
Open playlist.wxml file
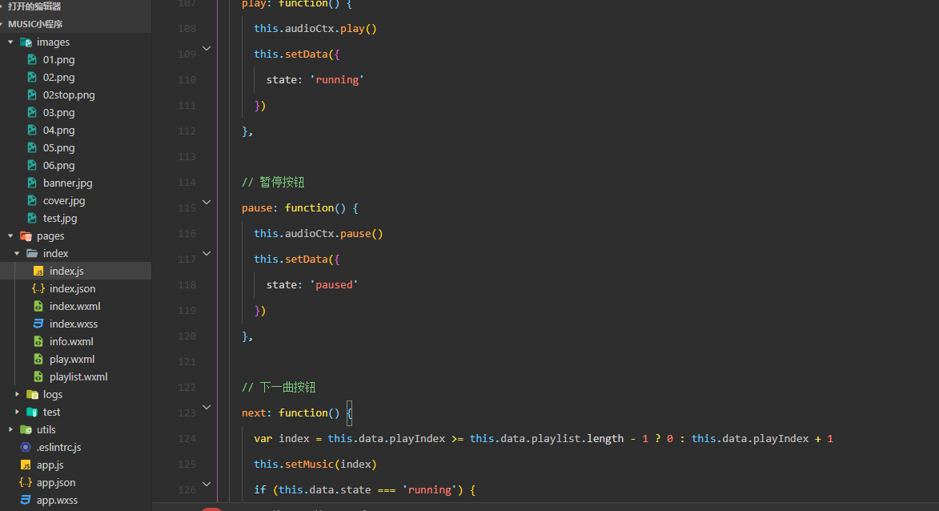tap(78, 376)
